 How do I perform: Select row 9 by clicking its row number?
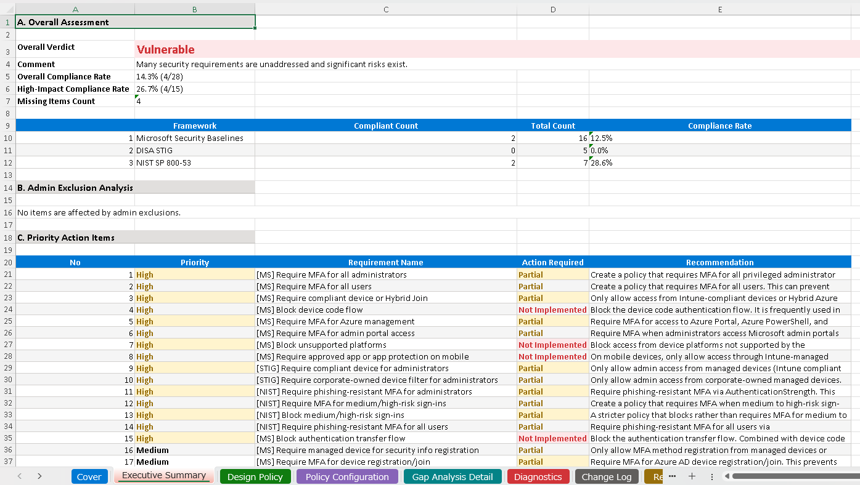point(7,126)
